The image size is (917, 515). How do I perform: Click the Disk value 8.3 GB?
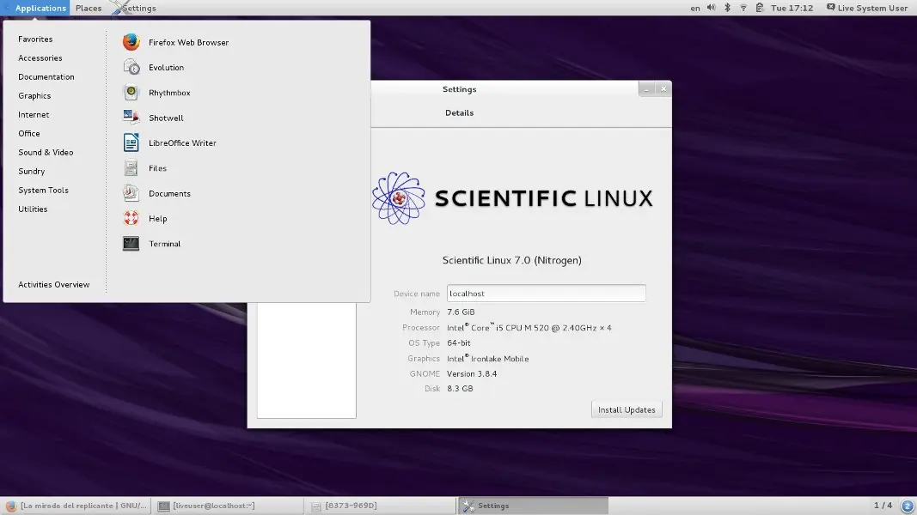[x=460, y=388]
